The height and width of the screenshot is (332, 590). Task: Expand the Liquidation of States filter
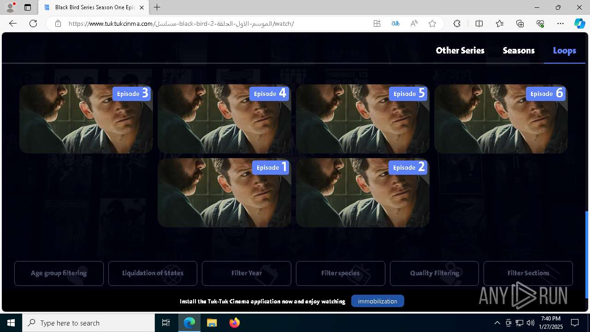[x=153, y=273]
